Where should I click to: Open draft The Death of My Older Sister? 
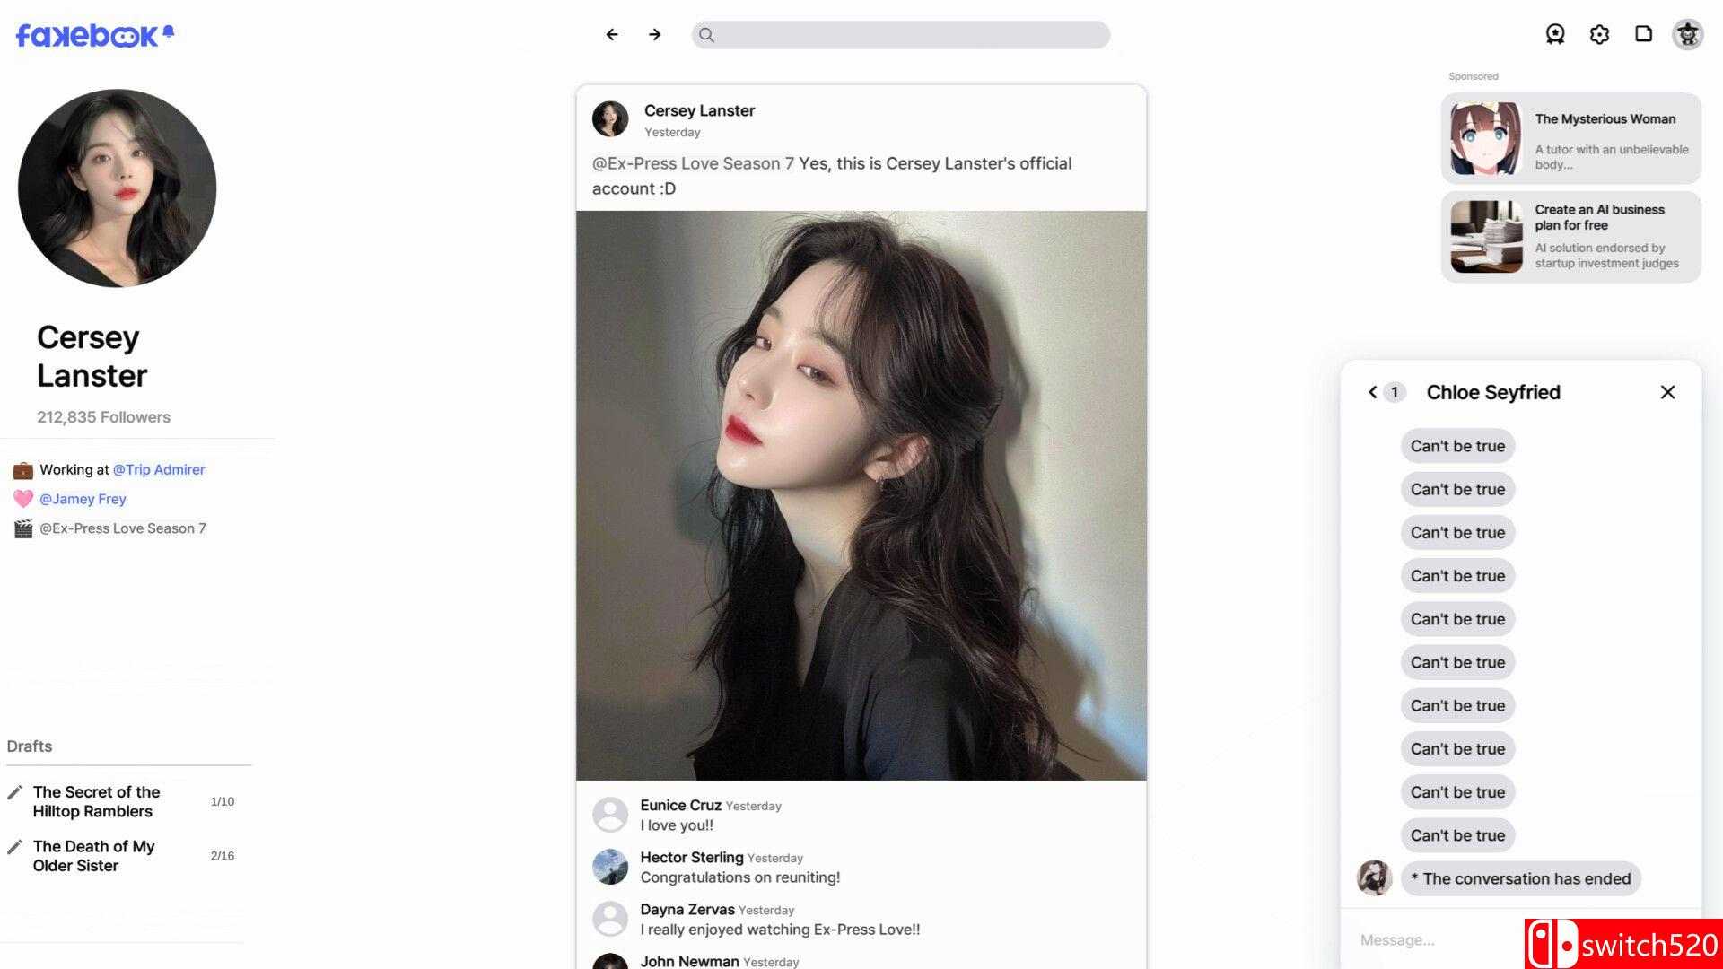(93, 856)
